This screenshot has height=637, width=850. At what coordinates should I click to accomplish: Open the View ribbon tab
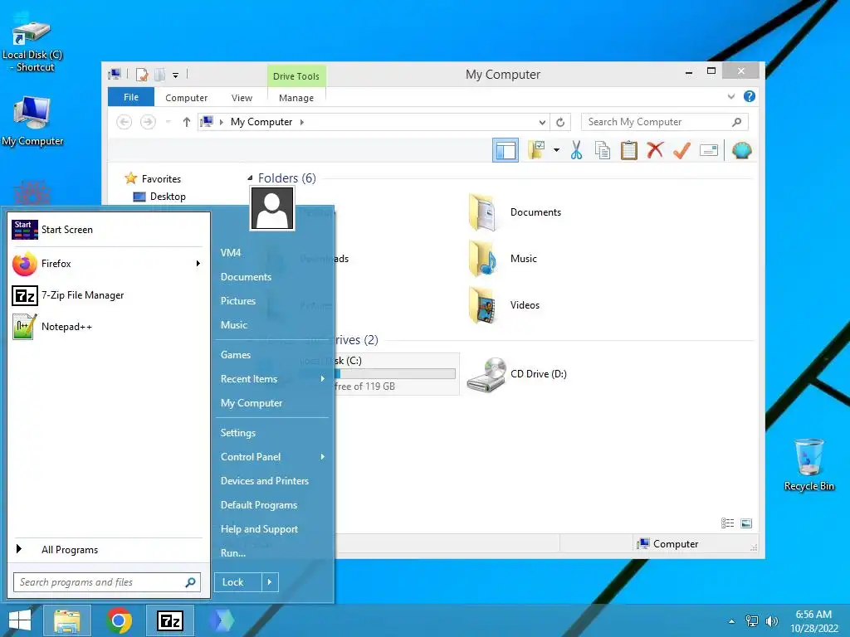click(242, 98)
